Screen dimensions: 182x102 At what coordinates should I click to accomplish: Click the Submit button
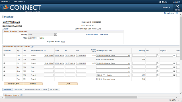(x=33, y=84)
